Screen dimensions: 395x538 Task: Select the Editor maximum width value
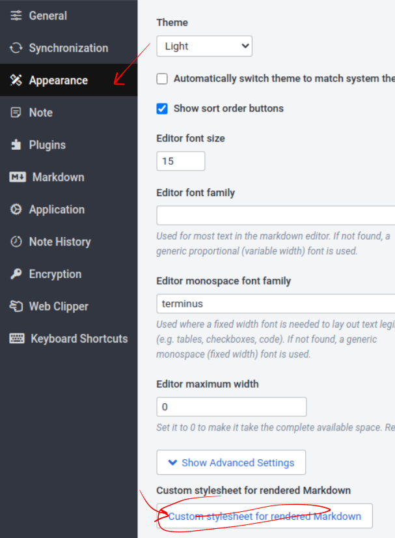pos(231,406)
